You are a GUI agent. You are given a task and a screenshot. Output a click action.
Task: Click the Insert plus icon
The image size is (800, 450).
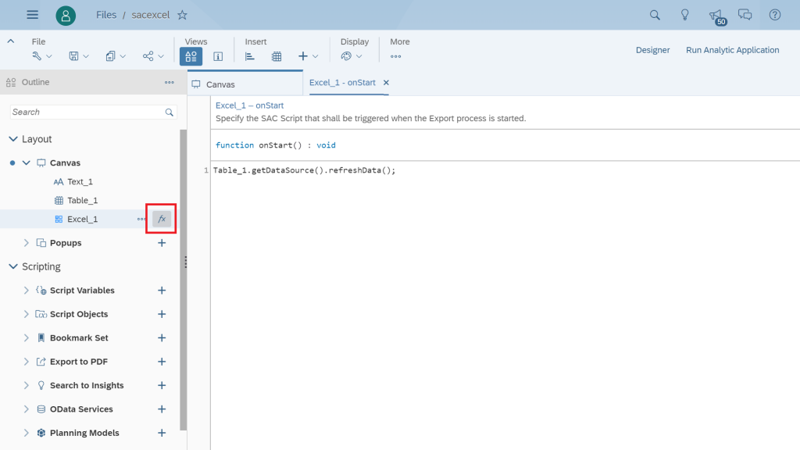click(x=303, y=56)
